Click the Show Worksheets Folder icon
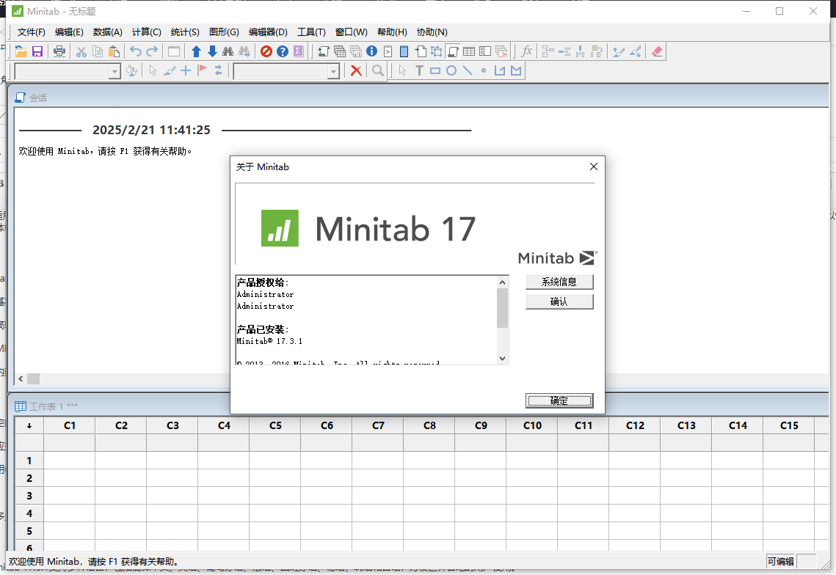This screenshot has width=836, height=575. (x=340, y=51)
